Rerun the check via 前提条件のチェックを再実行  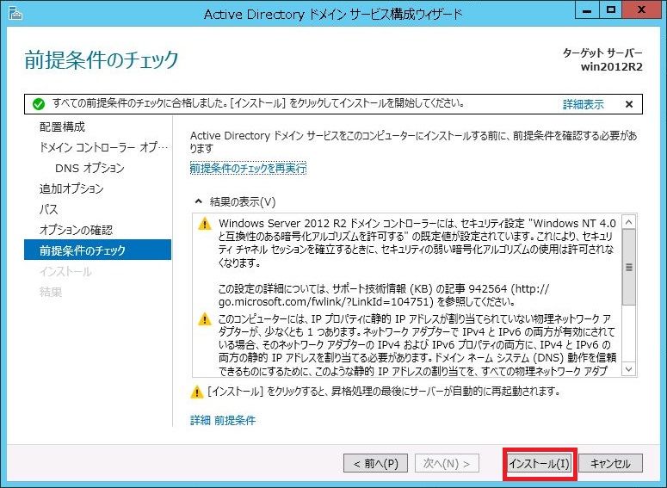[x=248, y=169]
